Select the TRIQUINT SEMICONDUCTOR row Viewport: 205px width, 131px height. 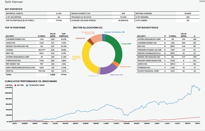(x=168, y=61)
